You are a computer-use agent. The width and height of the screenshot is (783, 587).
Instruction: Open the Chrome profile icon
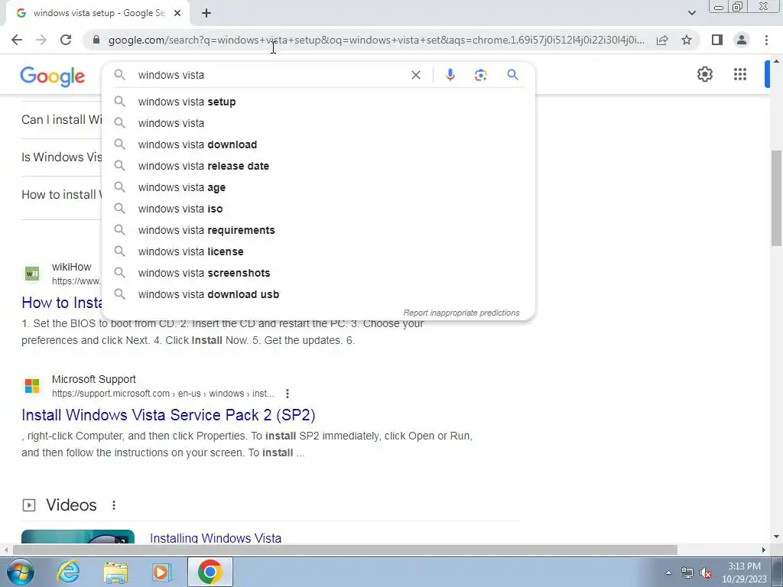click(742, 40)
